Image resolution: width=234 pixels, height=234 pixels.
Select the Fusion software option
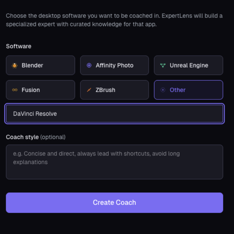tap(40, 90)
